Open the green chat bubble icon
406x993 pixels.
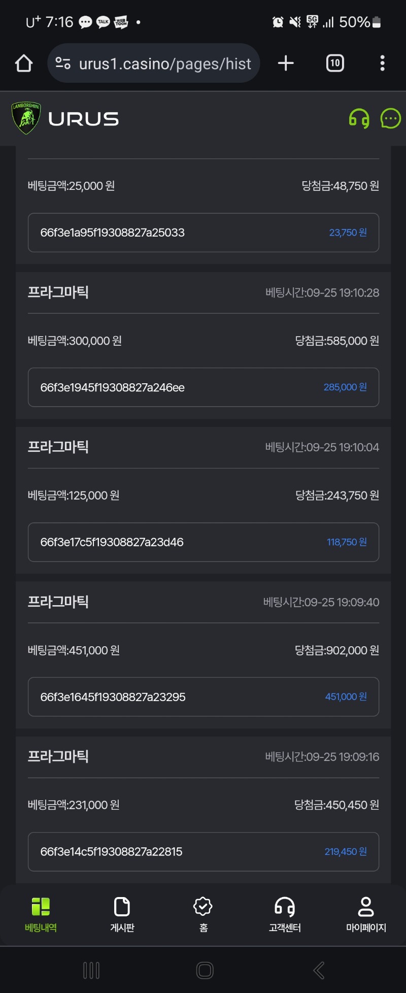pyautogui.click(x=391, y=119)
